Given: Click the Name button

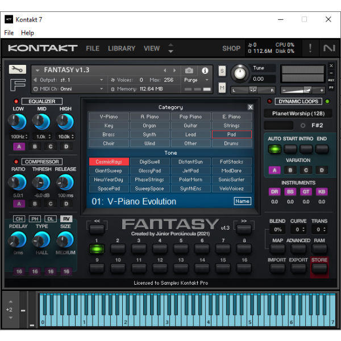Looking at the screenshot, I should pos(242,201).
